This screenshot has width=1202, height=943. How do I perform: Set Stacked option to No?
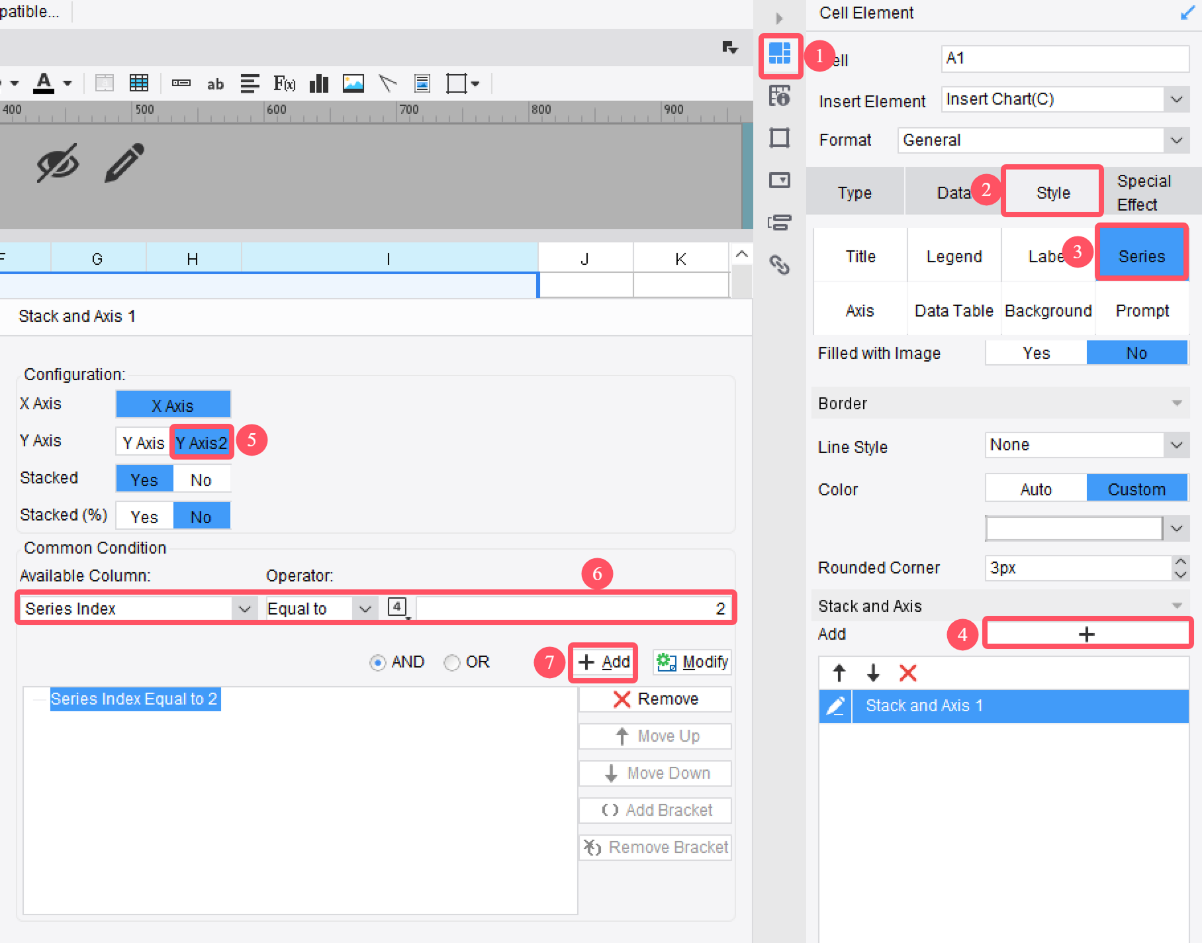click(201, 479)
